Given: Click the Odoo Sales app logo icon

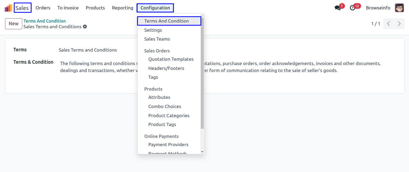Looking at the screenshot, I should (x=8, y=8).
